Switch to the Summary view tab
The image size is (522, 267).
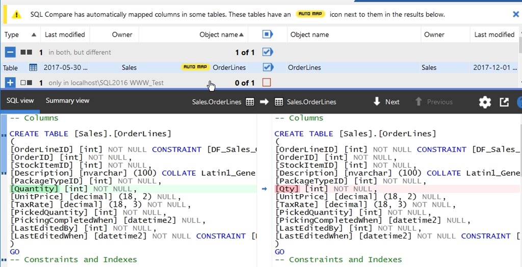(67, 101)
